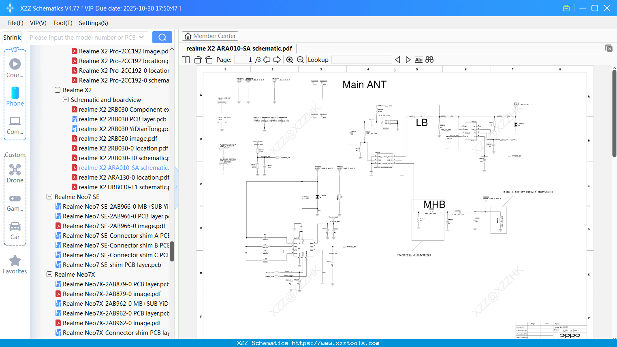Screen dimensions: 617x347
Task: Open the Settings(S) menu
Action: [93, 23]
